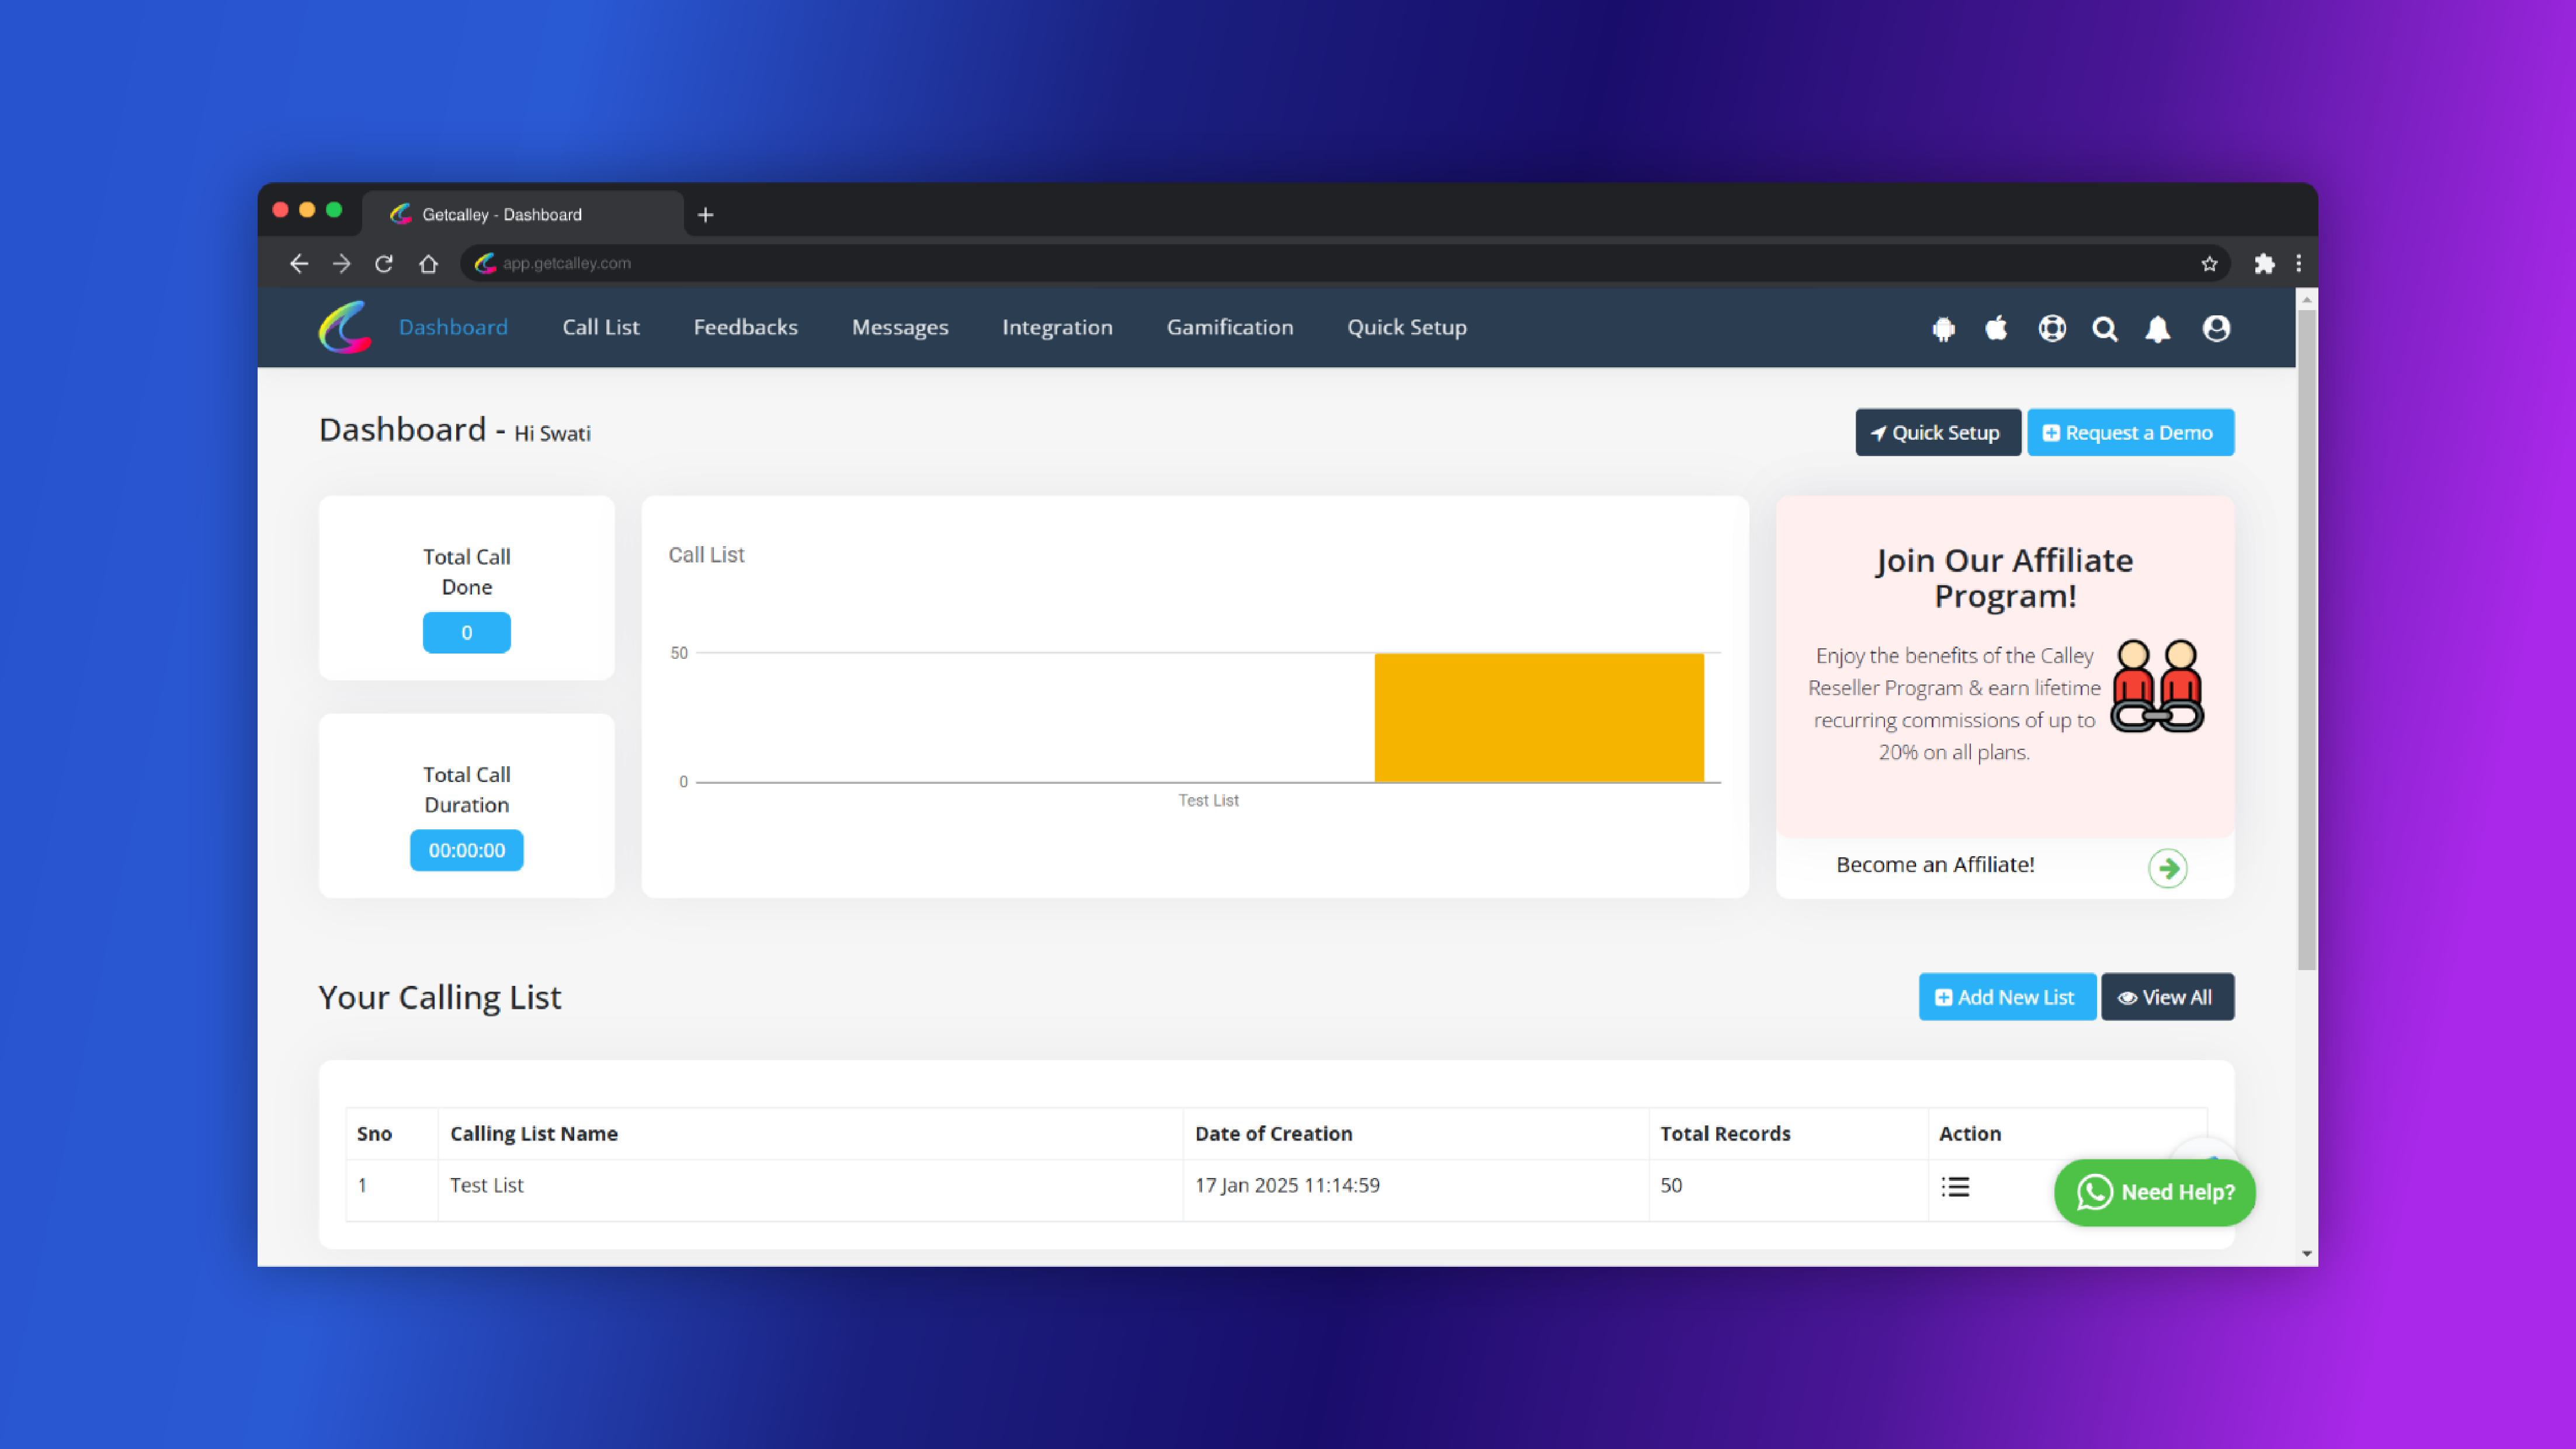Open the Gamification nav item
This screenshot has height=1449, width=2576.
[x=1230, y=327]
